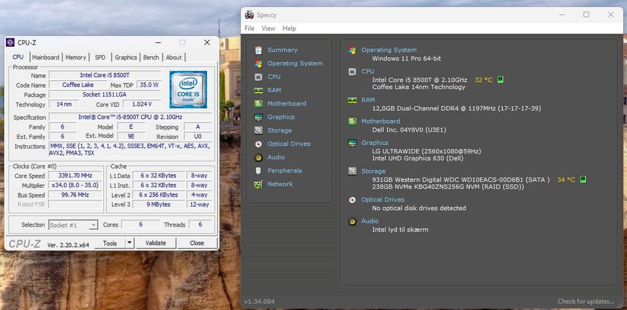This screenshot has width=627, height=310.
Task: Switch to the Graphics tab in CPU-Z
Action: click(126, 57)
